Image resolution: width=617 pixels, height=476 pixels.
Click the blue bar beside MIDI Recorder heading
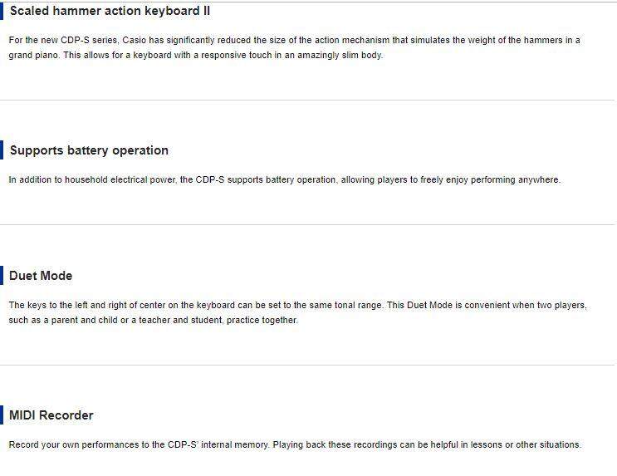click(2, 415)
